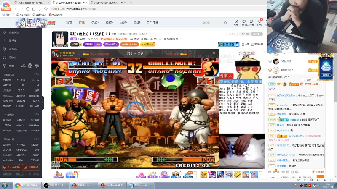
Task: Open the client download icon with red badge
Action: click(259, 22)
